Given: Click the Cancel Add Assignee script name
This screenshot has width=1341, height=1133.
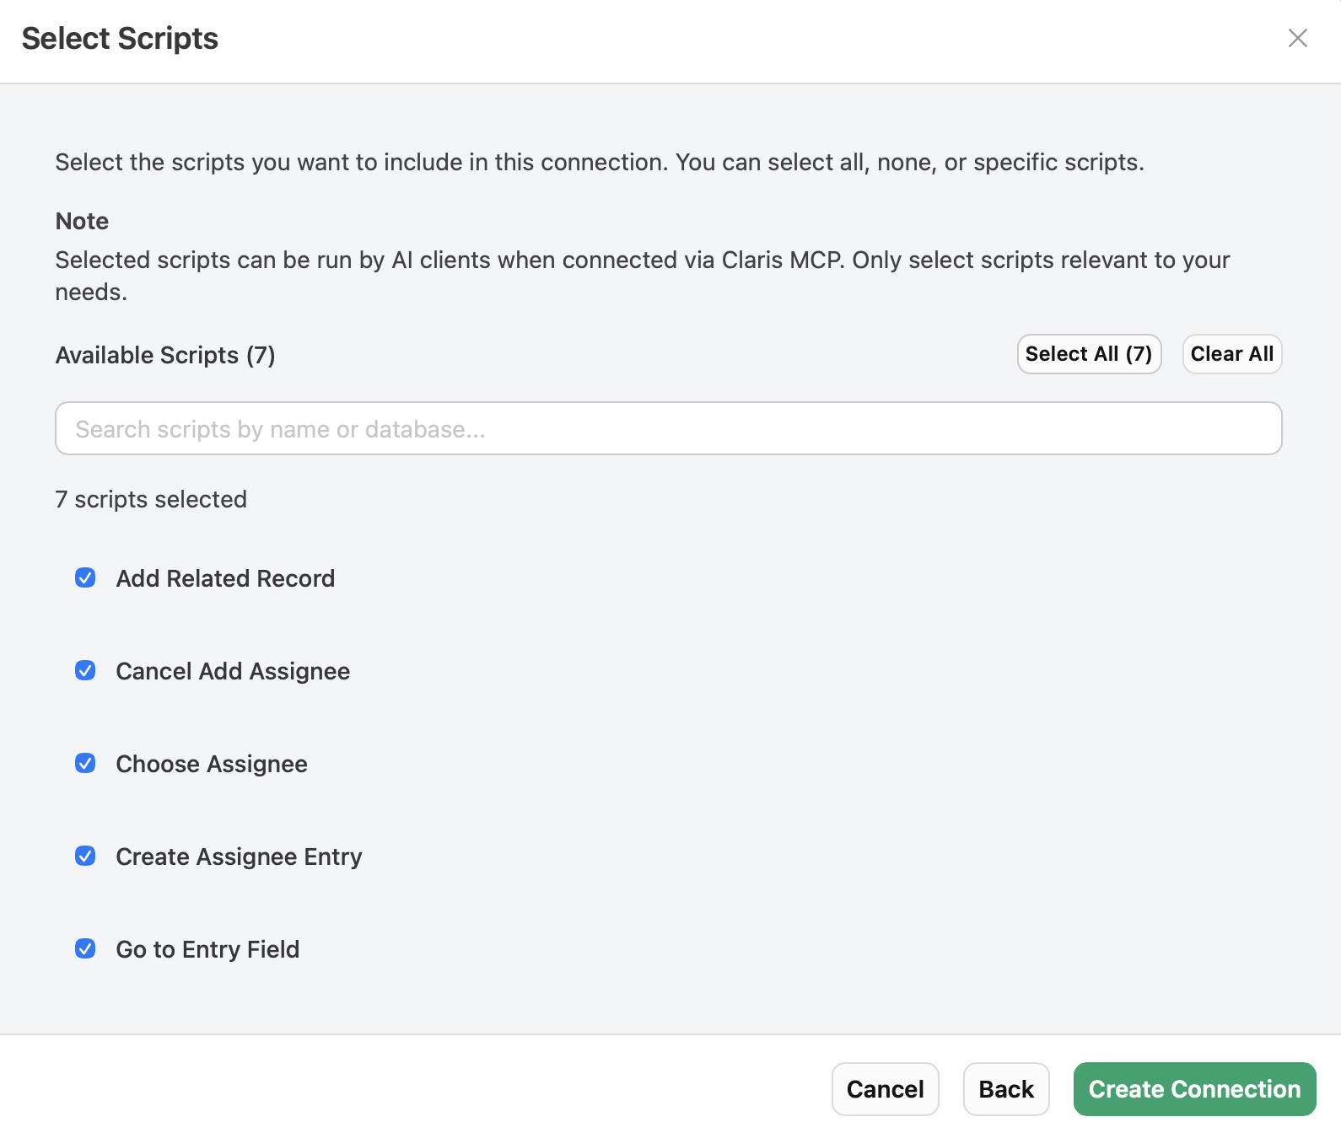Looking at the screenshot, I should (233, 671).
